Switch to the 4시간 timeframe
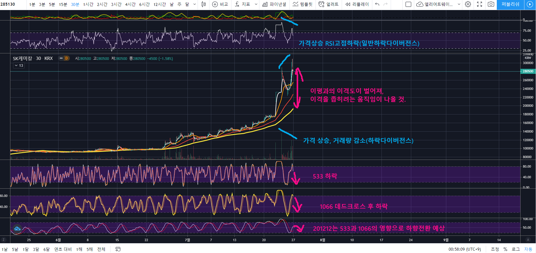The width and height of the screenshot is (536, 253). click(x=130, y=4)
